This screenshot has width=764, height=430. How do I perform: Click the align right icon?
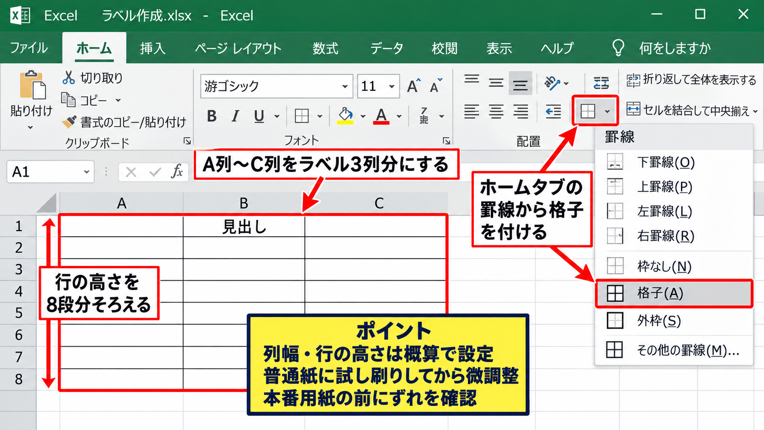[520, 111]
